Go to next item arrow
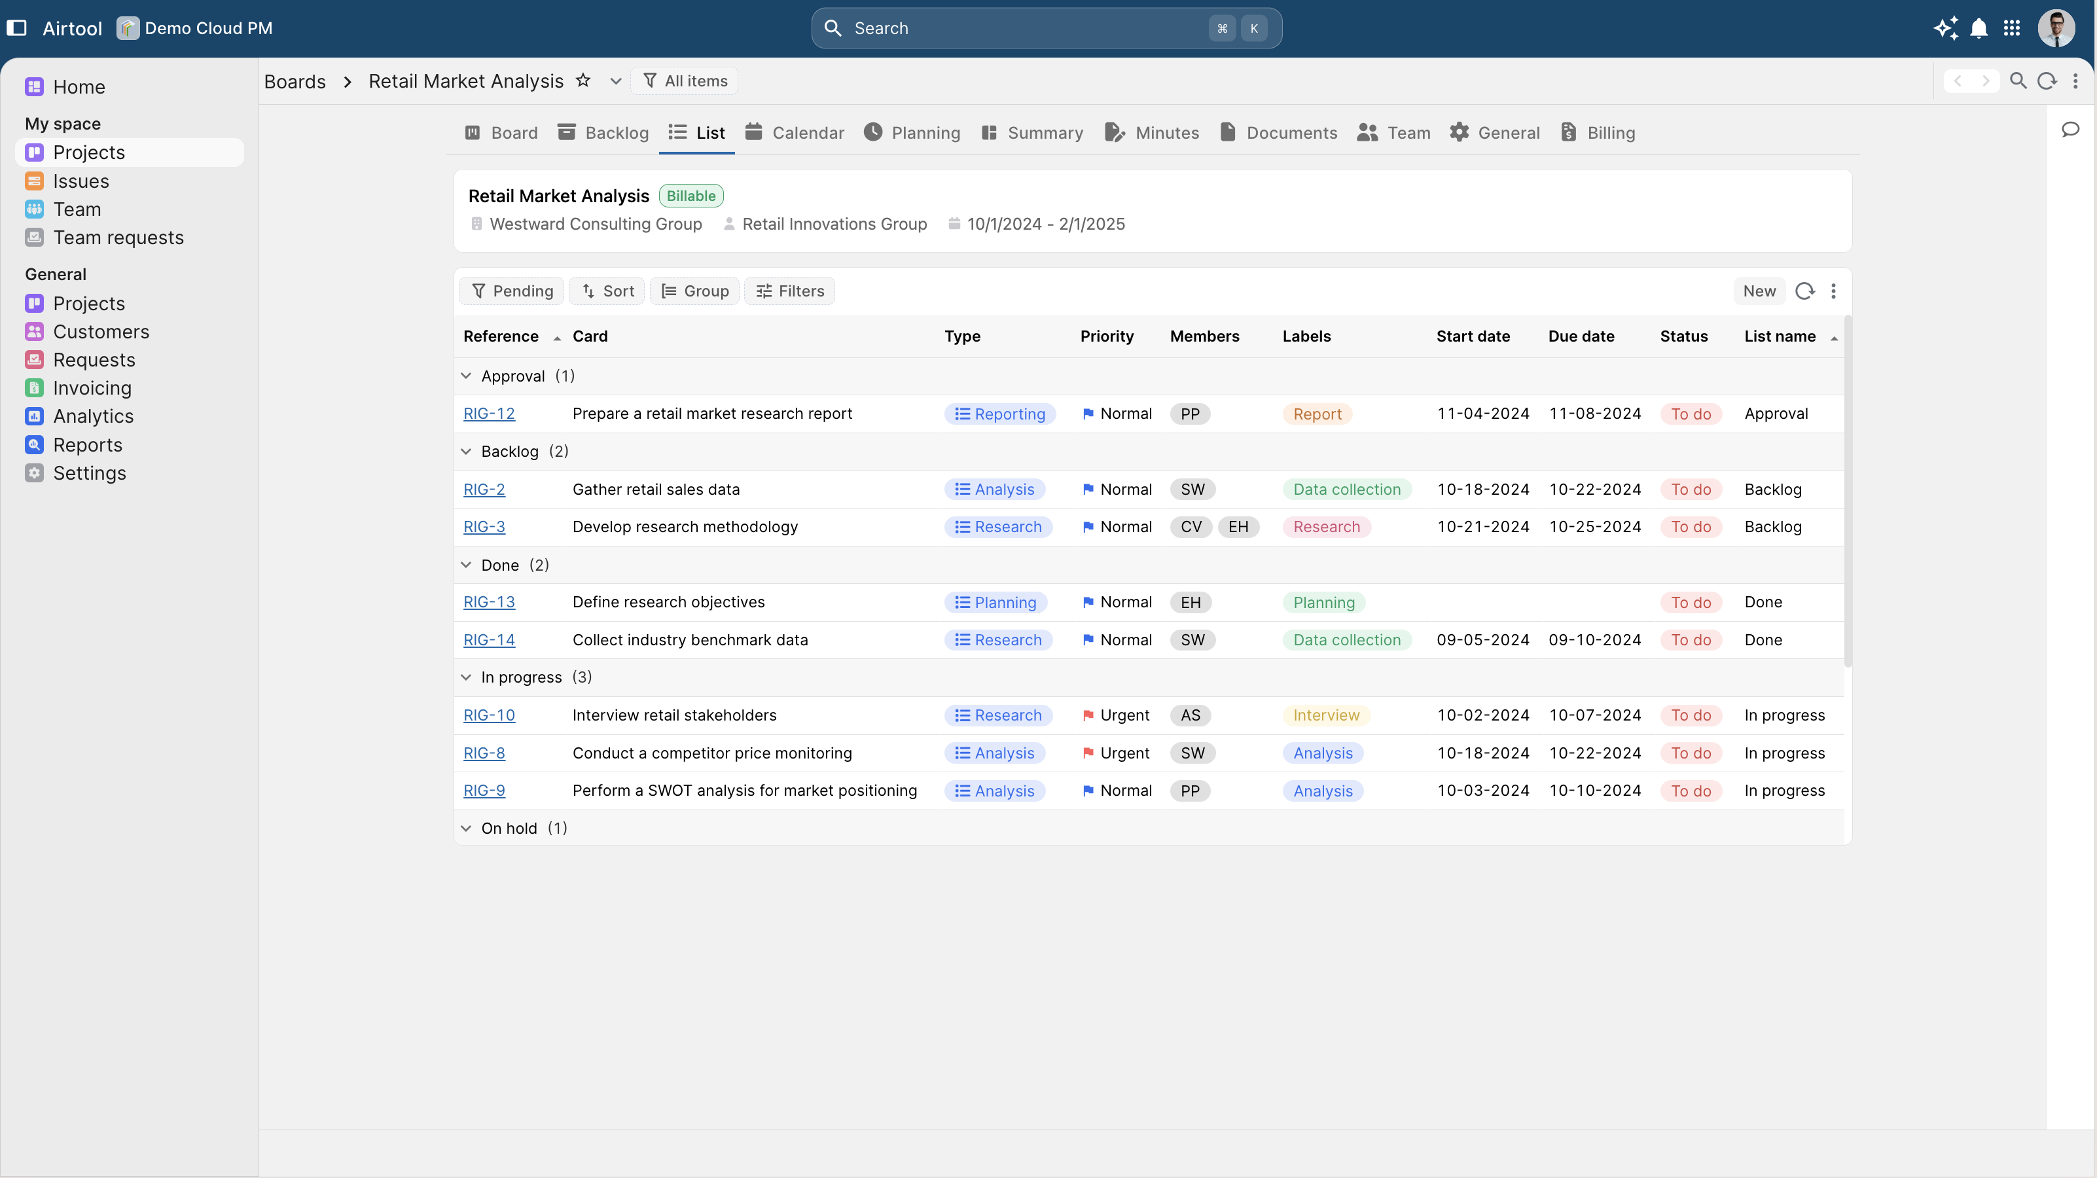Image resolution: width=2097 pixels, height=1178 pixels. point(1986,80)
